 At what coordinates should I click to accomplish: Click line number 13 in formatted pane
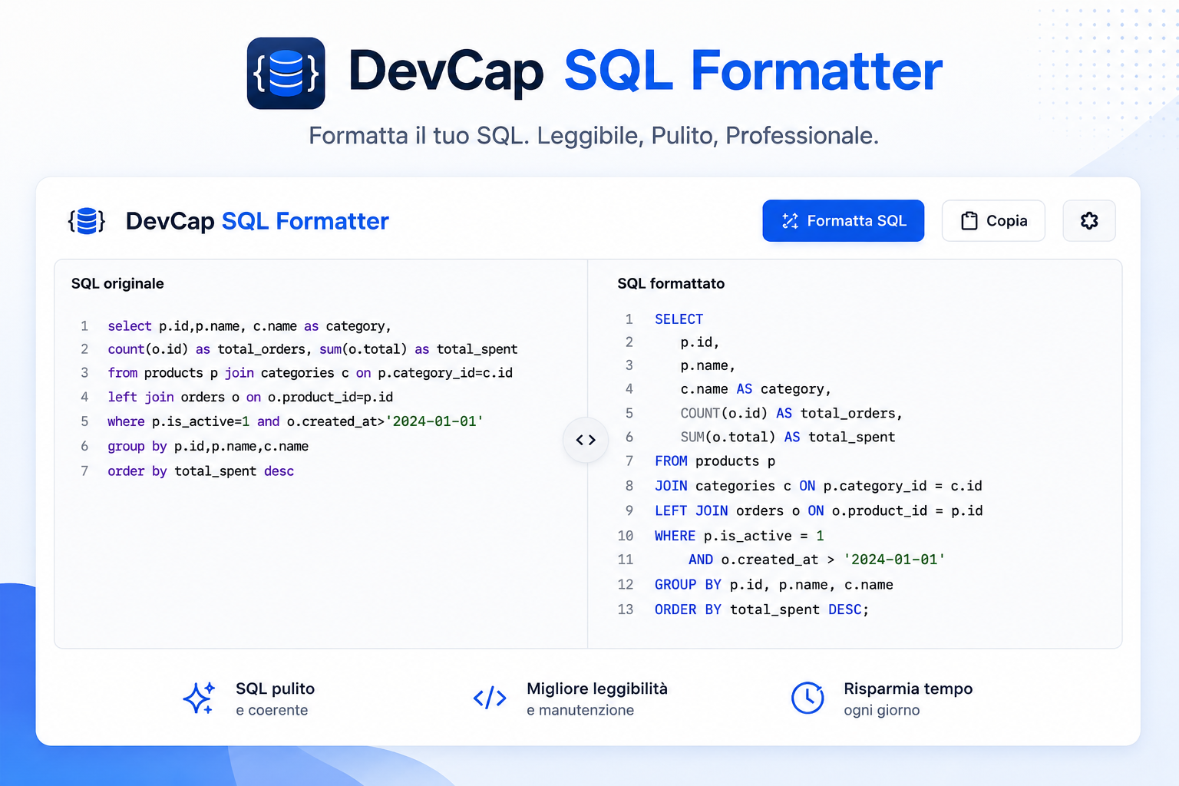[x=626, y=609]
